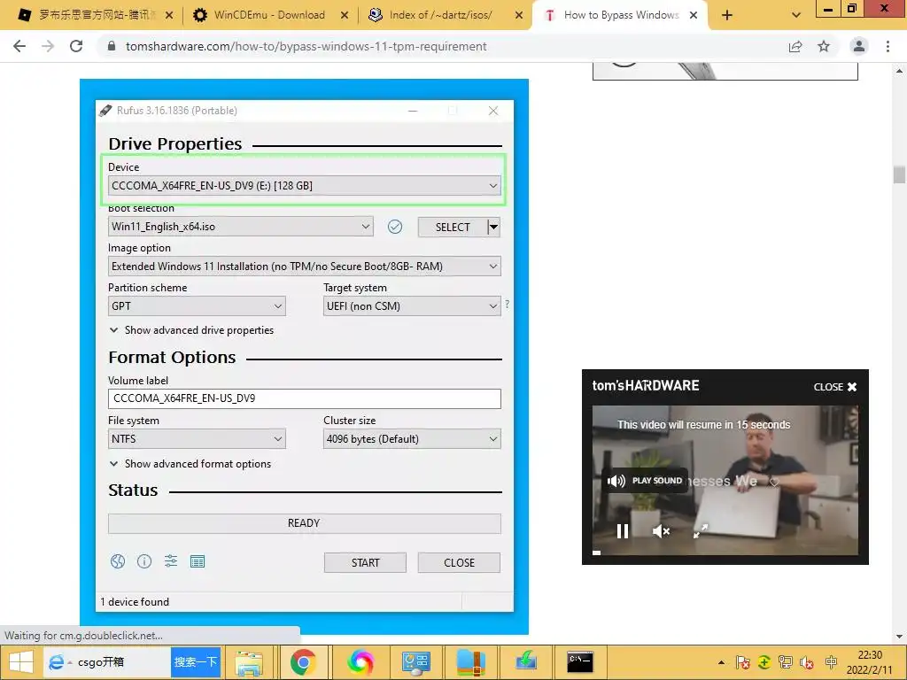907x680 pixels.
Task: Open the WinRAR archive taskbar icon
Action: point(470,662)
